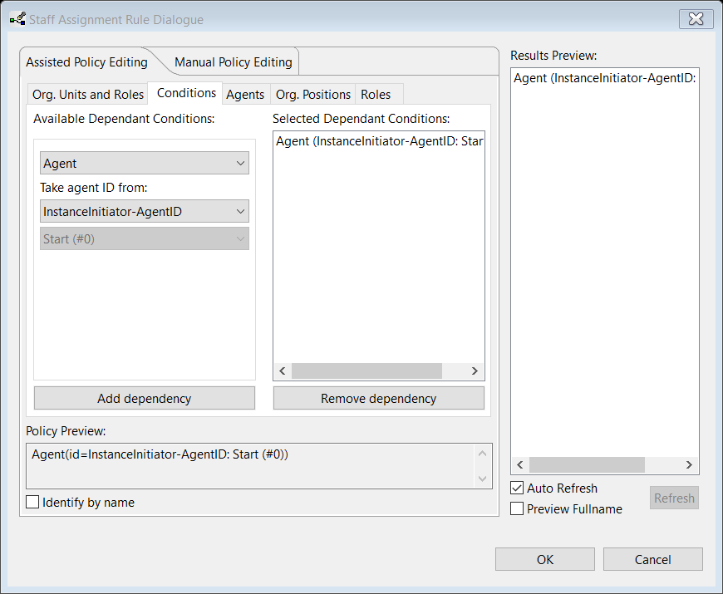
Task: Switch to Manual Policy Editing tab
Action: coord(233,62)
